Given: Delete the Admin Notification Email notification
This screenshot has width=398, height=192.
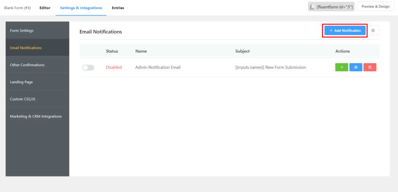Looking at the screenshot, I should tap(370, 67).
